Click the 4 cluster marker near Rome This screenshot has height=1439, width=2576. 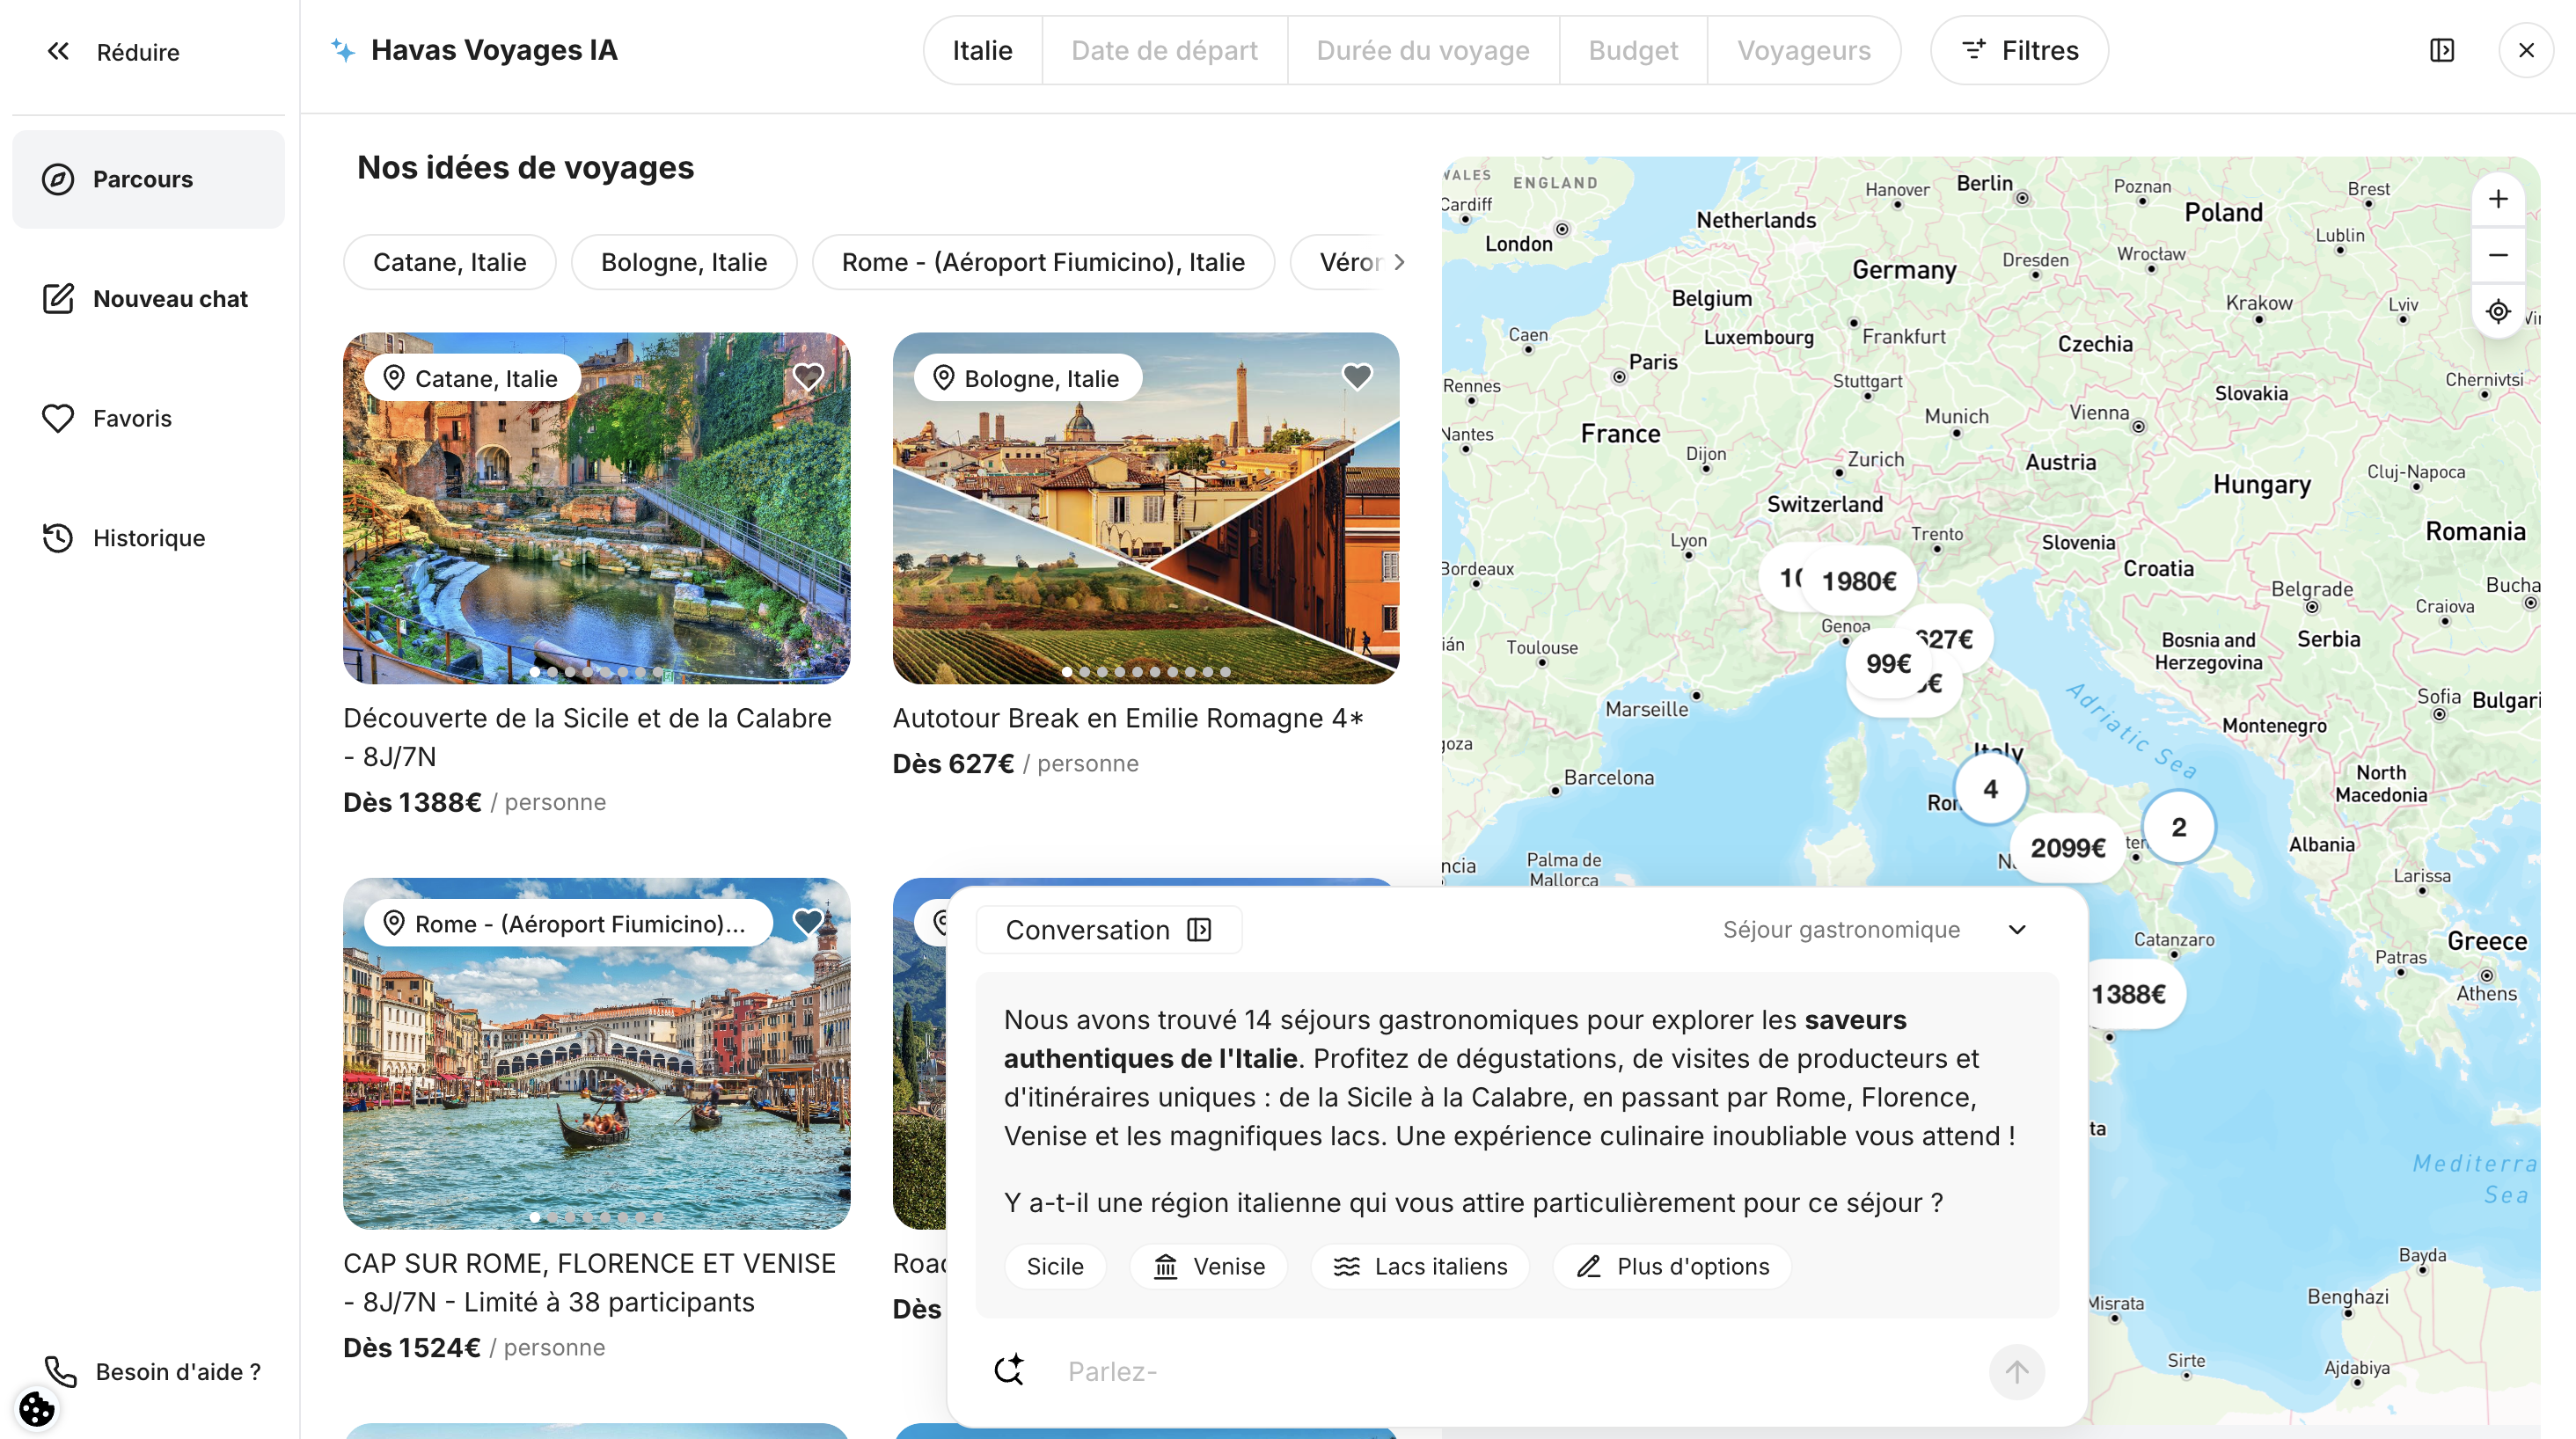pos(1990,789)
